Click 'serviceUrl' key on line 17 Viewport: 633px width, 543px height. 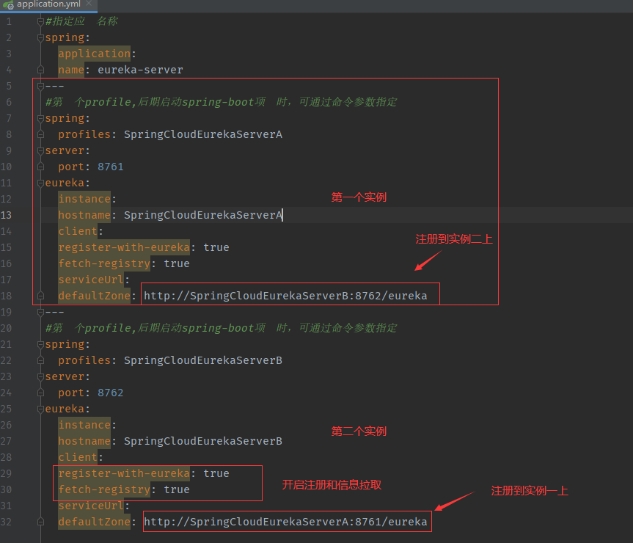coord(91,280)
